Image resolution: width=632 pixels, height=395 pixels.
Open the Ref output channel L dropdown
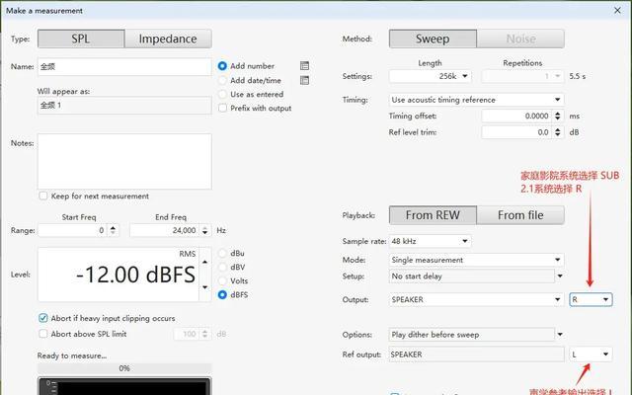591,355
